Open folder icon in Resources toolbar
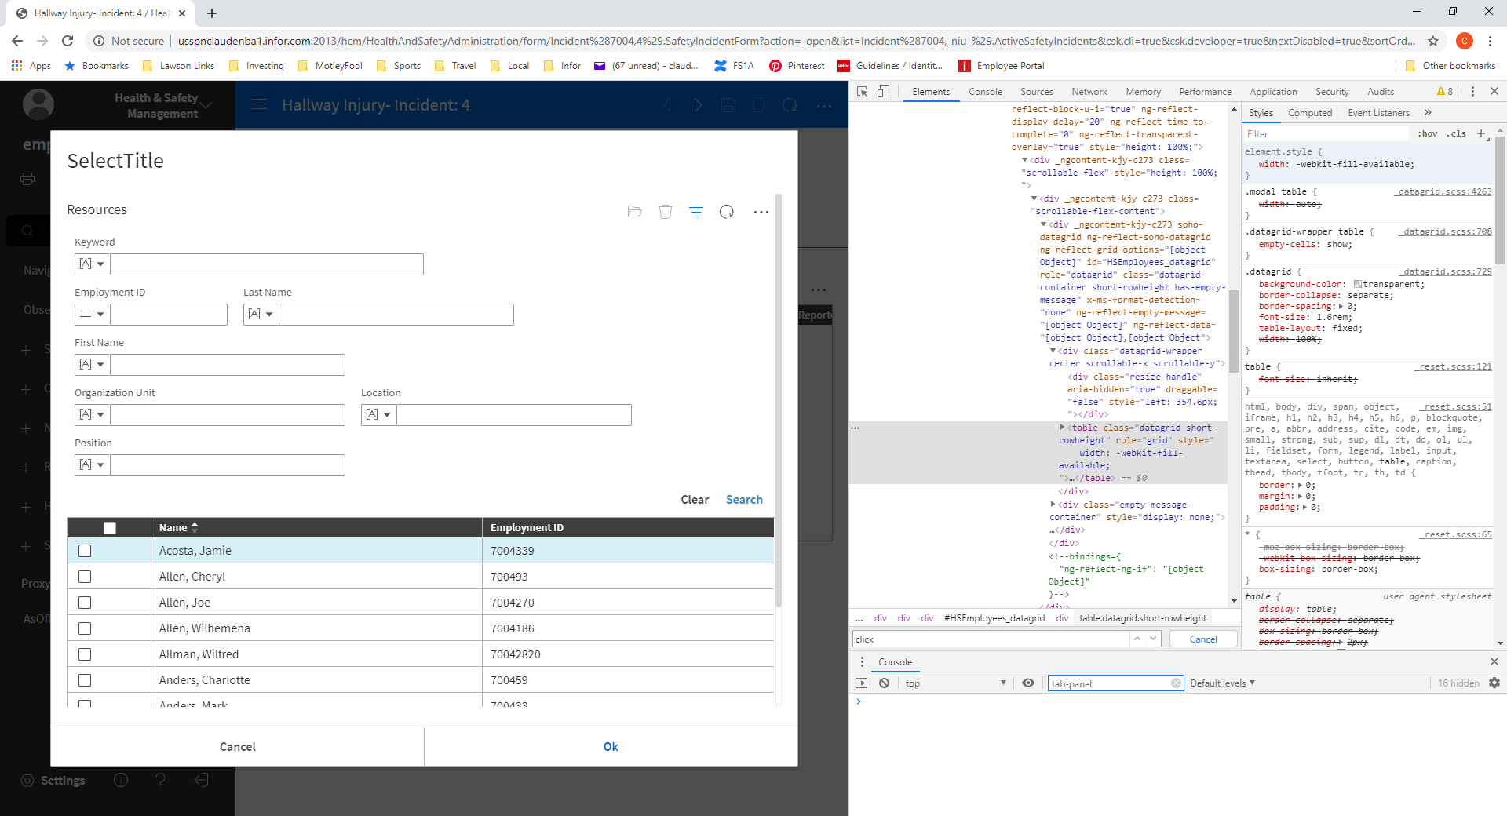The image size is (1507, 816). 635,212
